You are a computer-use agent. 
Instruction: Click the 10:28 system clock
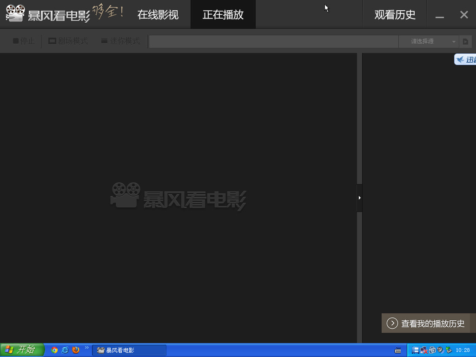(463, 350)
